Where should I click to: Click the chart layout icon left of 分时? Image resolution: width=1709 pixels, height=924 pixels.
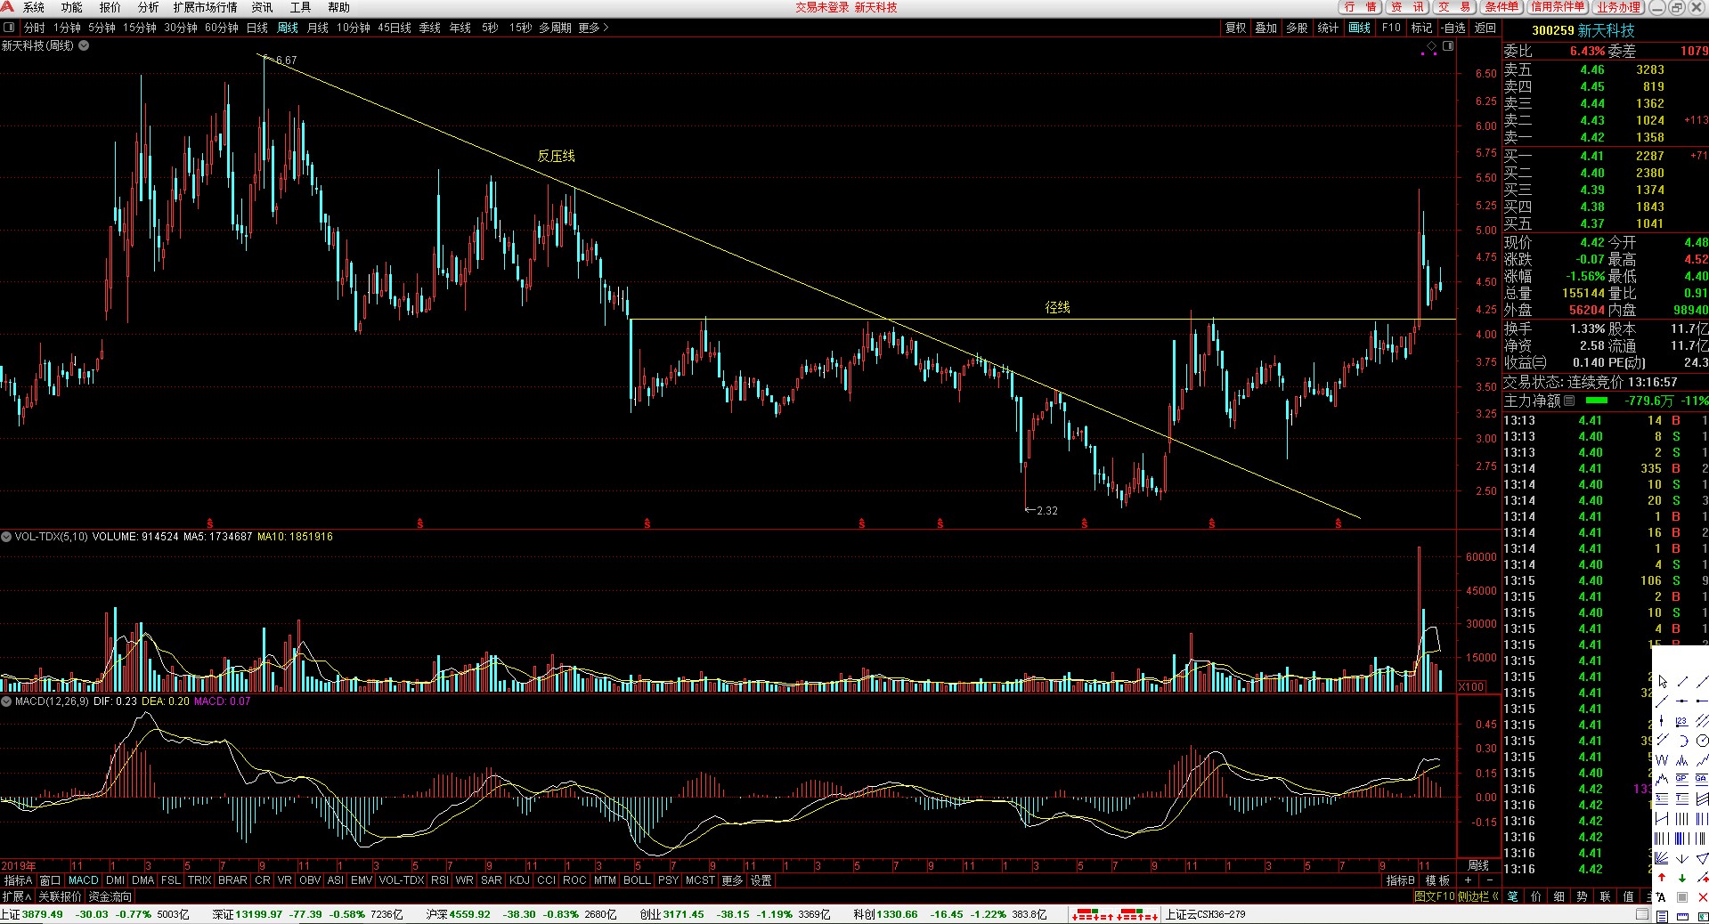pos(9,28)
